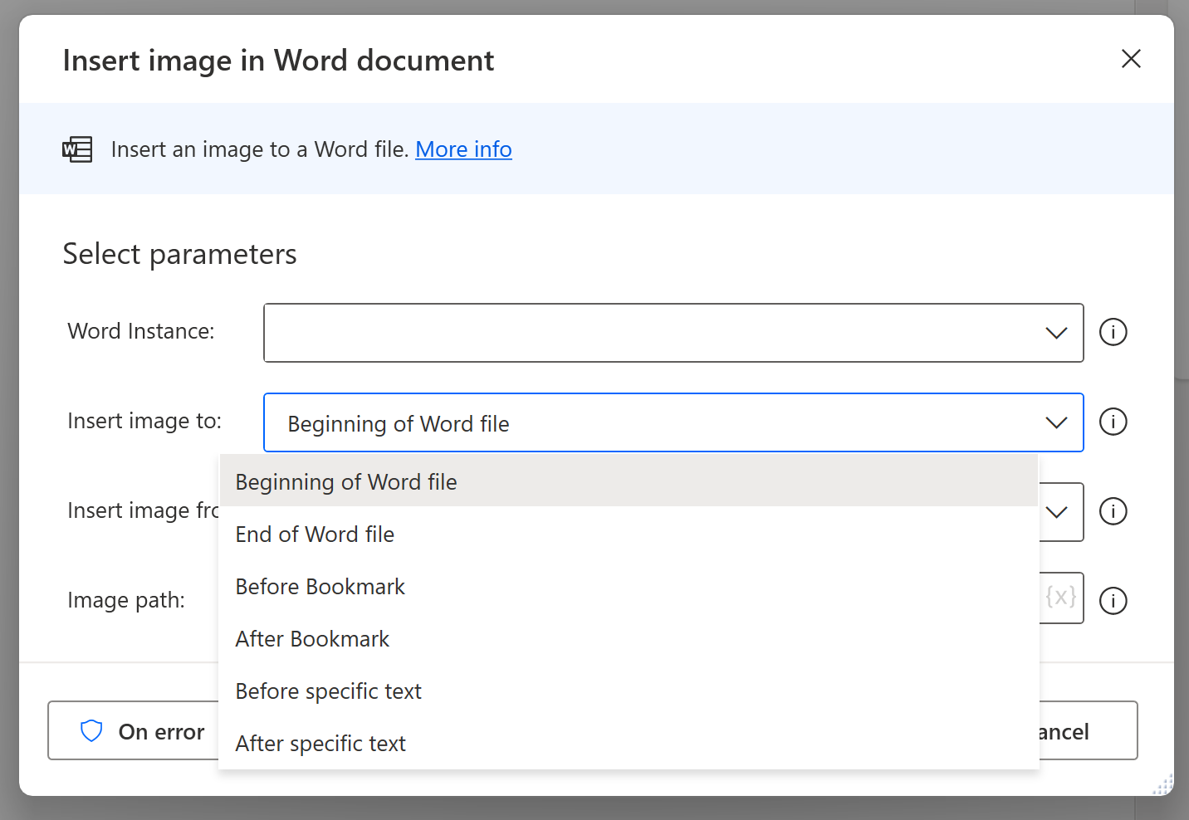Pick After Bookmark from the list
The image size is (1189, 820).
(312, 639)
